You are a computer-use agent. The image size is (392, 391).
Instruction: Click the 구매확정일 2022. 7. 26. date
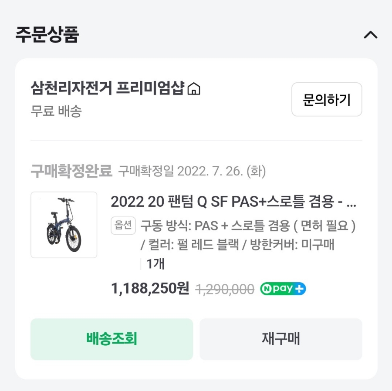click(192, 172)
